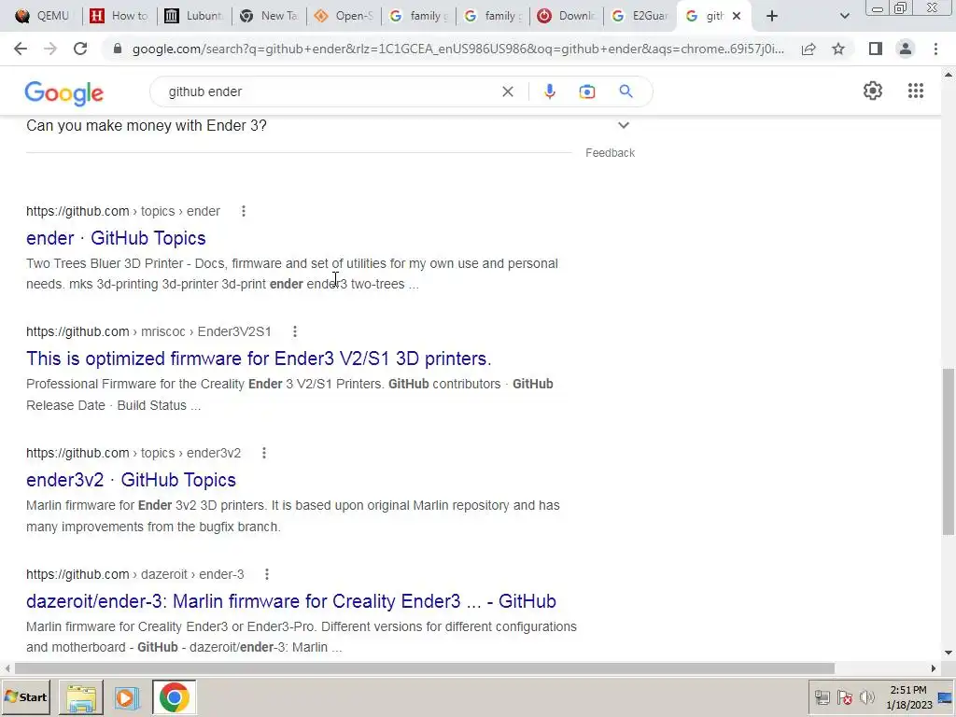Open the Start menu
Image resolution: width=956 pixels, height=717 pixels.
tap(26, 697)
